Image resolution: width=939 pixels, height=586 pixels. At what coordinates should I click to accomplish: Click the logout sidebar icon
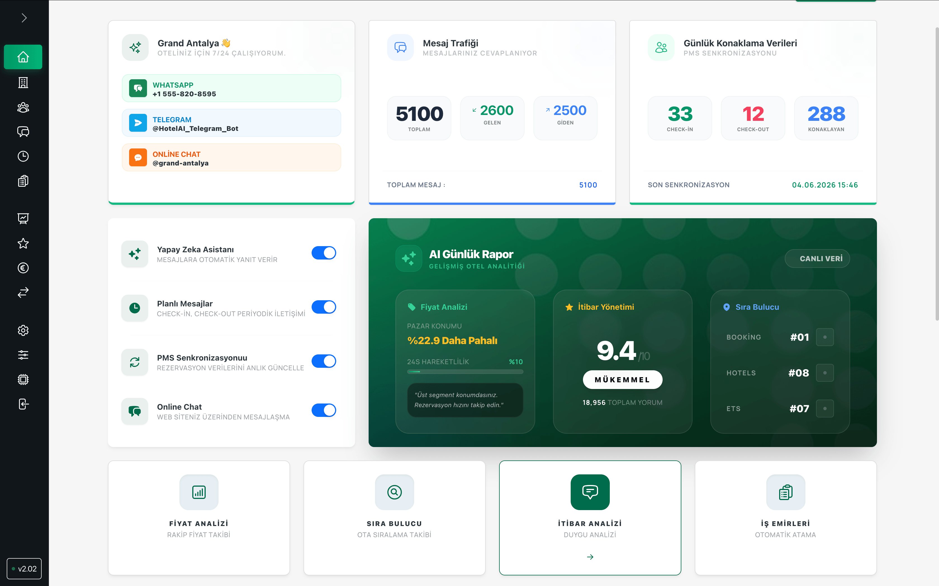23,404
